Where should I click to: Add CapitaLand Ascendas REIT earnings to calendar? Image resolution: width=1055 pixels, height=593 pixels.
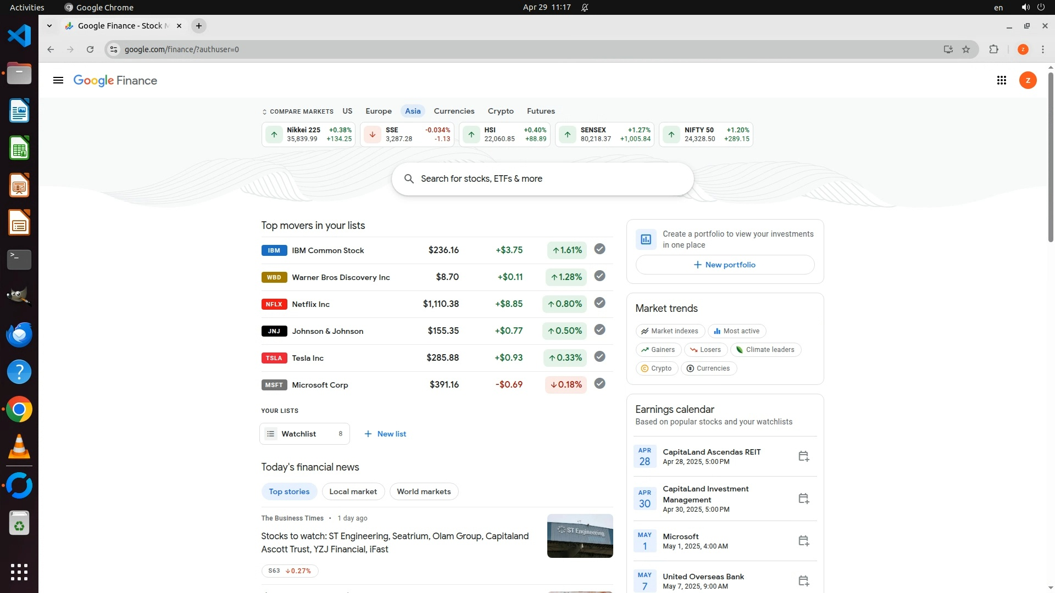803,456
